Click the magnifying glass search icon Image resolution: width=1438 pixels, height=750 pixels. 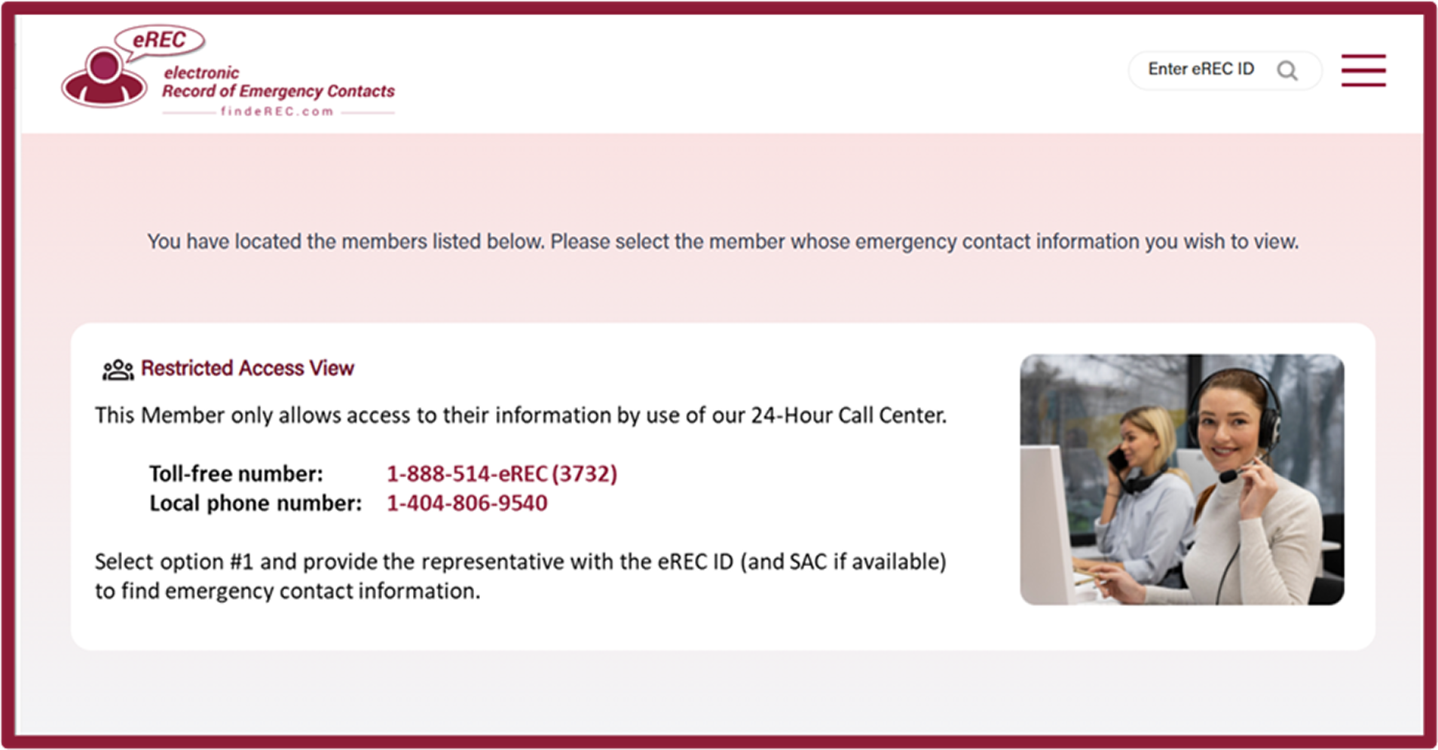pos(1287,71)
